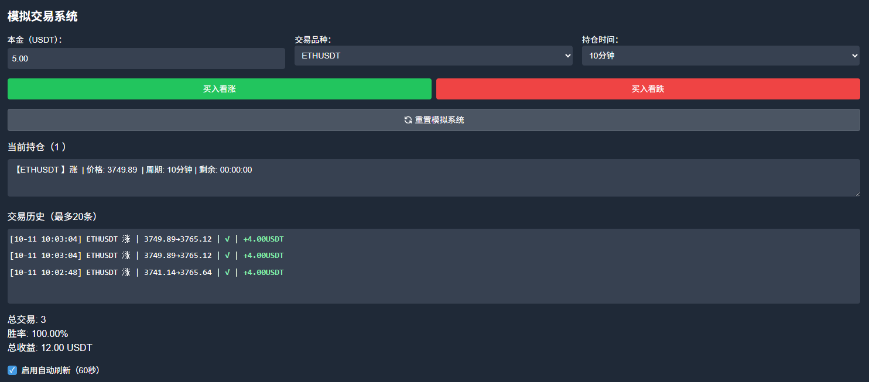Click the 交易历史（最多20条）heading
The width and height of the screenshot is (869, 382).
click(53, 216)
